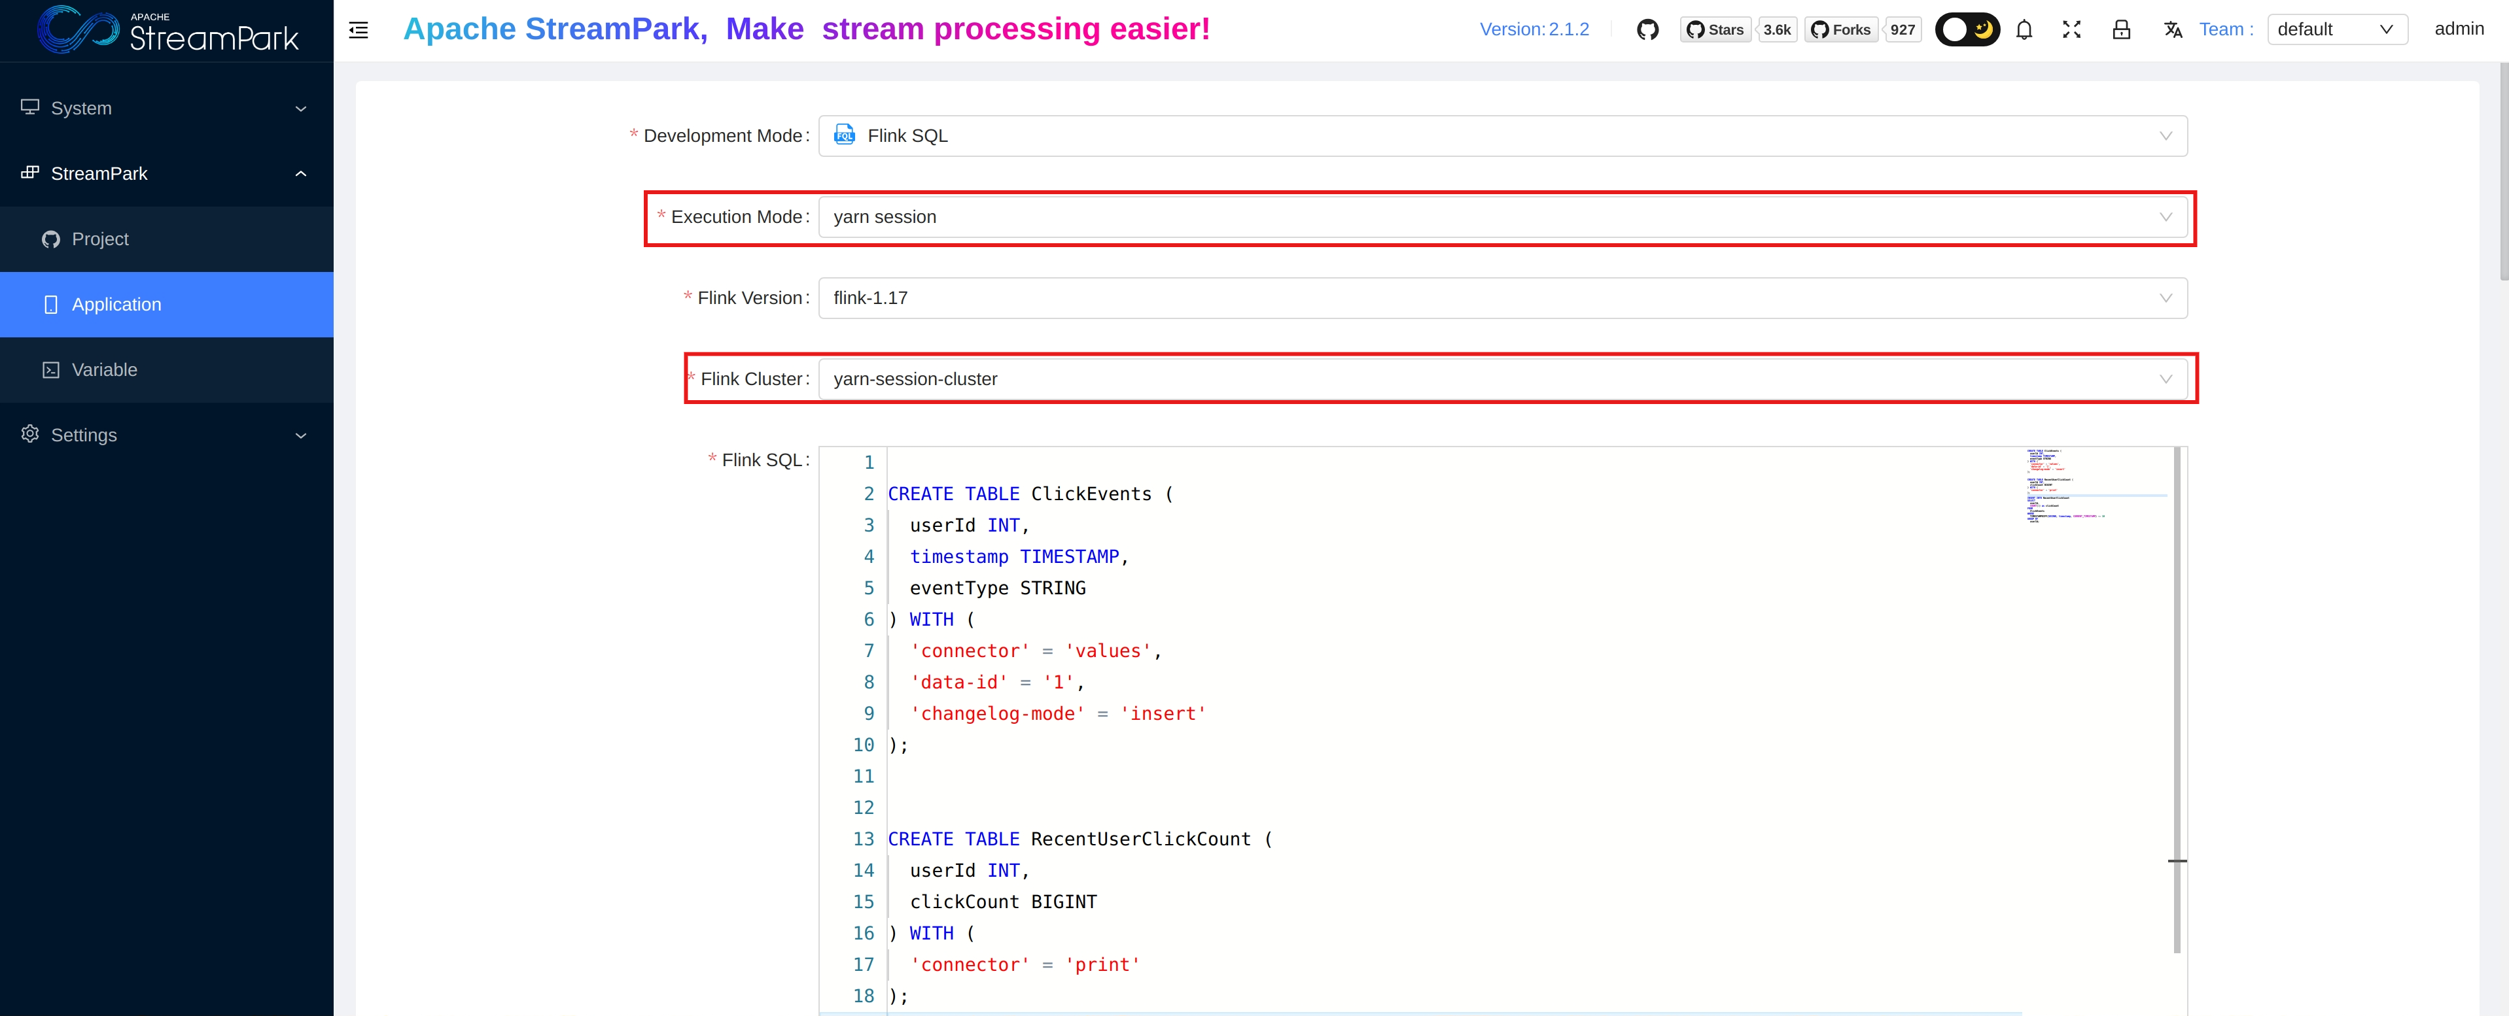Viewport: 2509px width, 1016px height.
Task: Collapse the sidebar with the menu fold icon
Action: pyautogui.click(x=359, y=29)
